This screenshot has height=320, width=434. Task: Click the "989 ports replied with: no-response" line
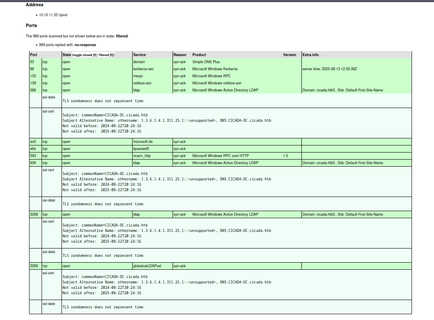click(x=67, y=45)
